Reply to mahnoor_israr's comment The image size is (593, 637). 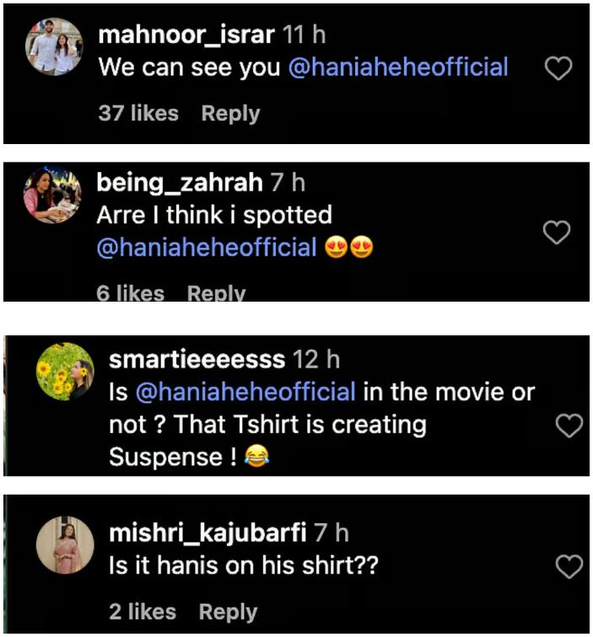230,113
